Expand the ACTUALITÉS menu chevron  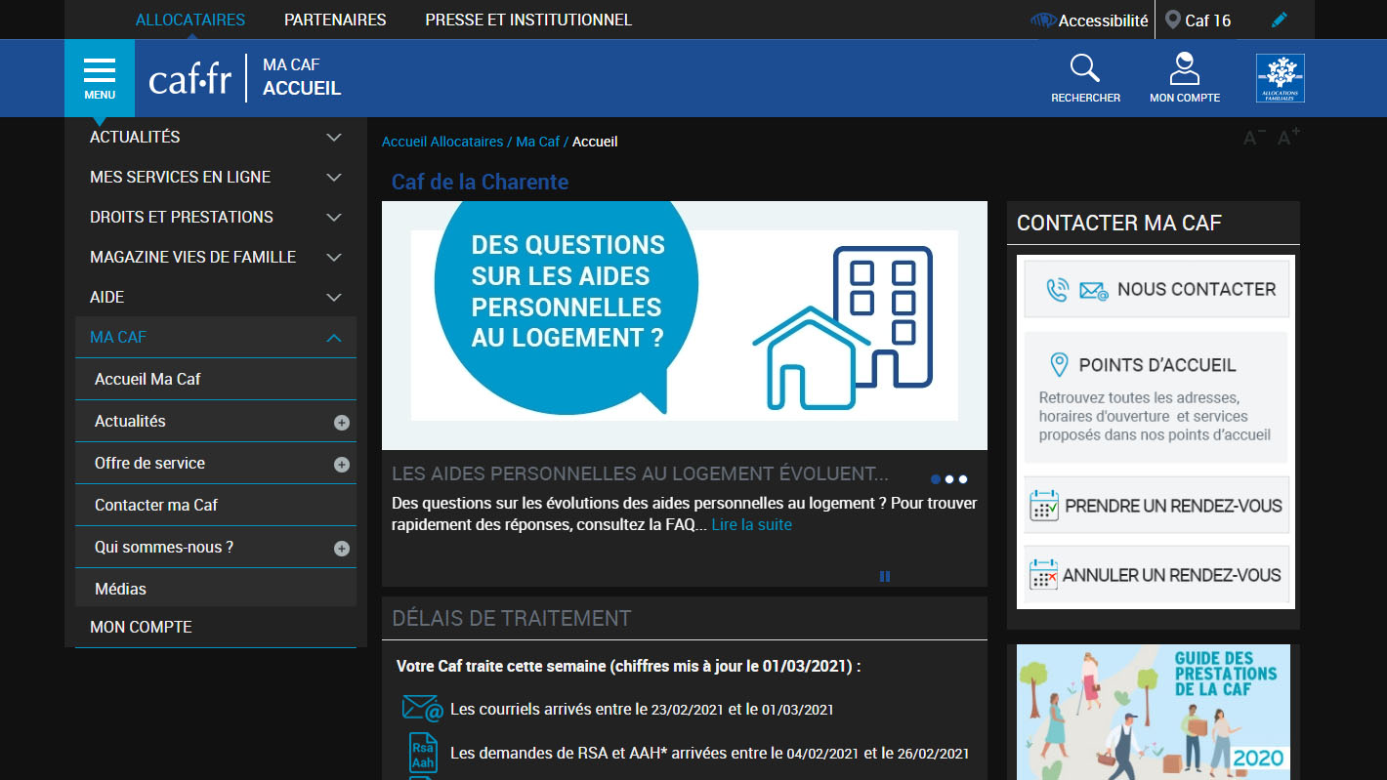[x=334, y=138]
